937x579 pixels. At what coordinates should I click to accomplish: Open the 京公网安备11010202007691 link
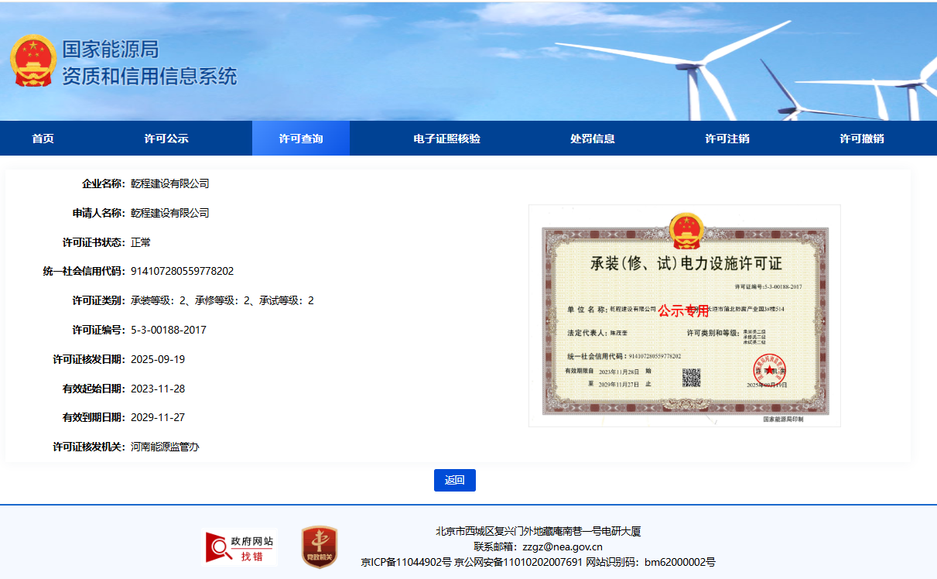[518, 562]
